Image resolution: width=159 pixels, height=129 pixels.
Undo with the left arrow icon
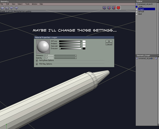click(12, 8)
